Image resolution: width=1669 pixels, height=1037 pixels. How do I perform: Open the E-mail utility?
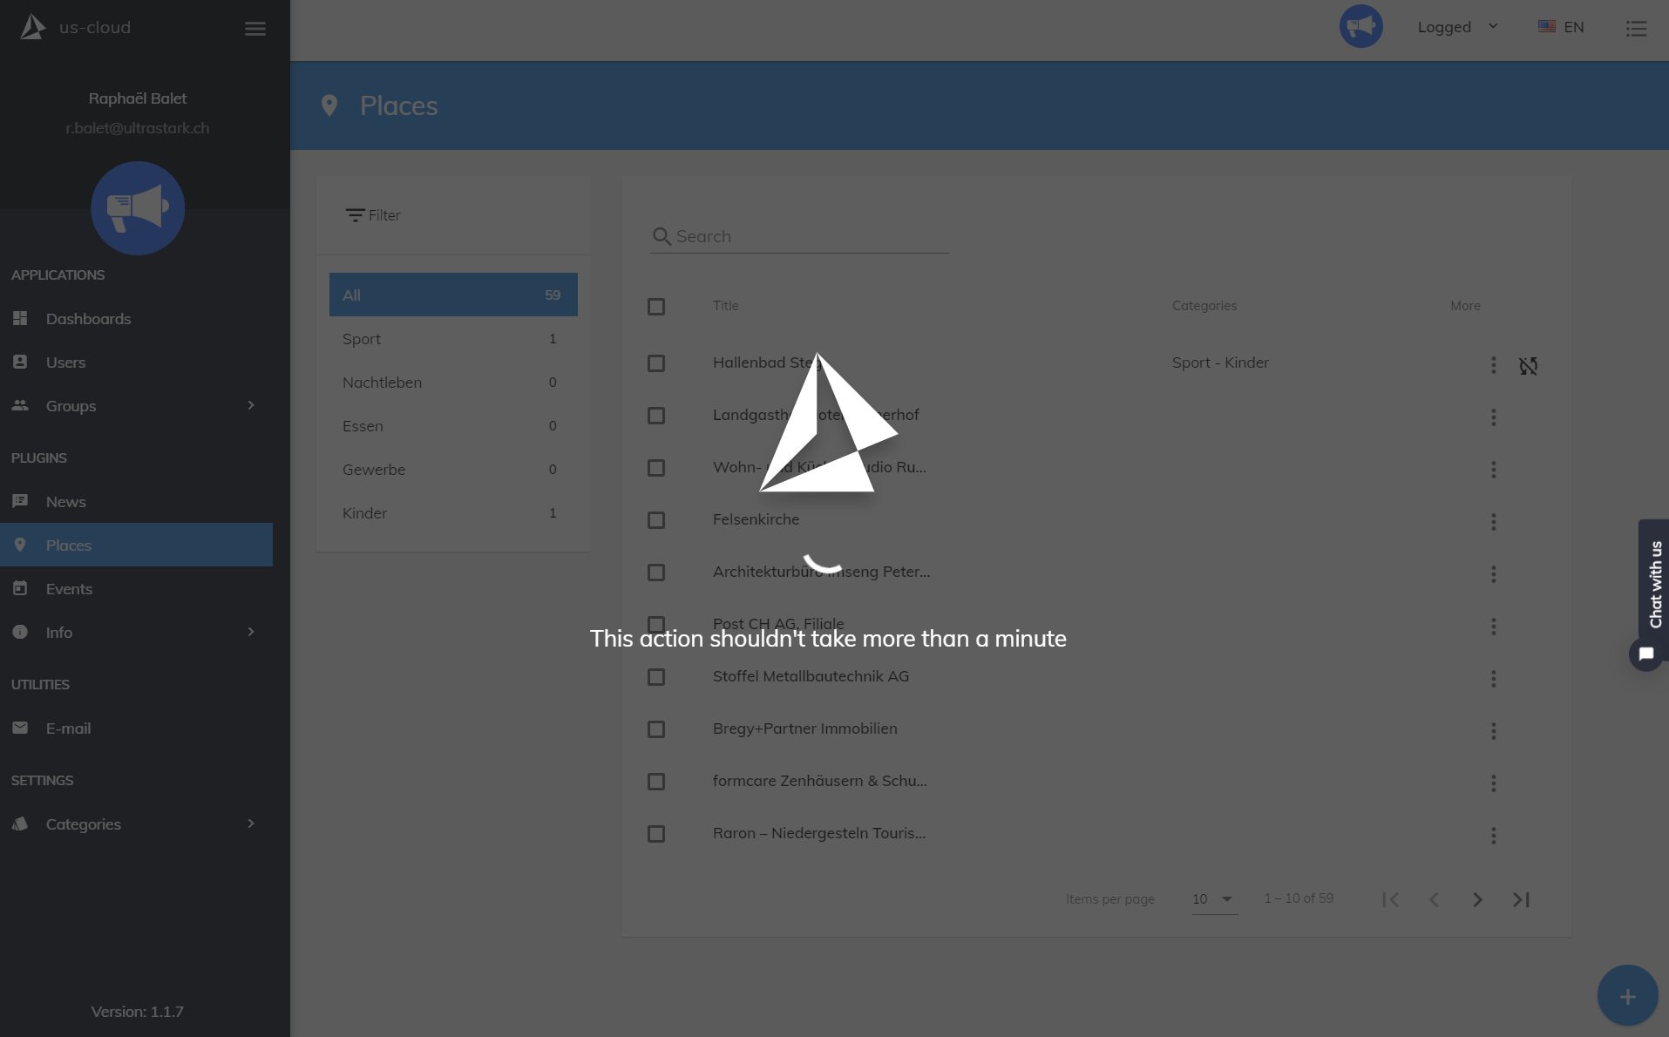68,728
